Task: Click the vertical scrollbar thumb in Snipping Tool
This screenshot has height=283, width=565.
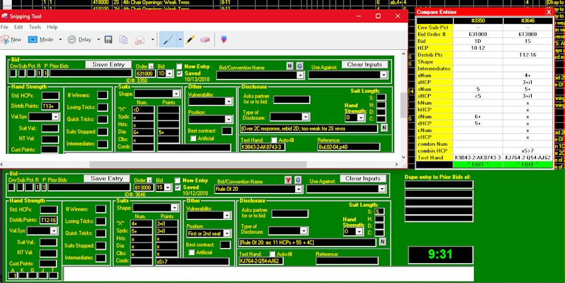Action: click(404, 105)
